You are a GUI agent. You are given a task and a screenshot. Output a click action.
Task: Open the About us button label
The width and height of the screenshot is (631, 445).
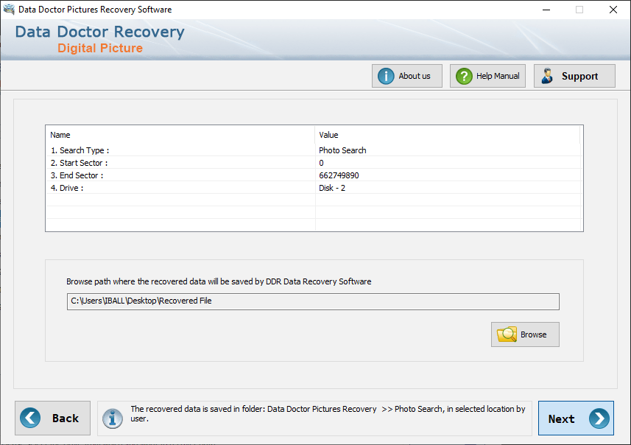(414, 76)
